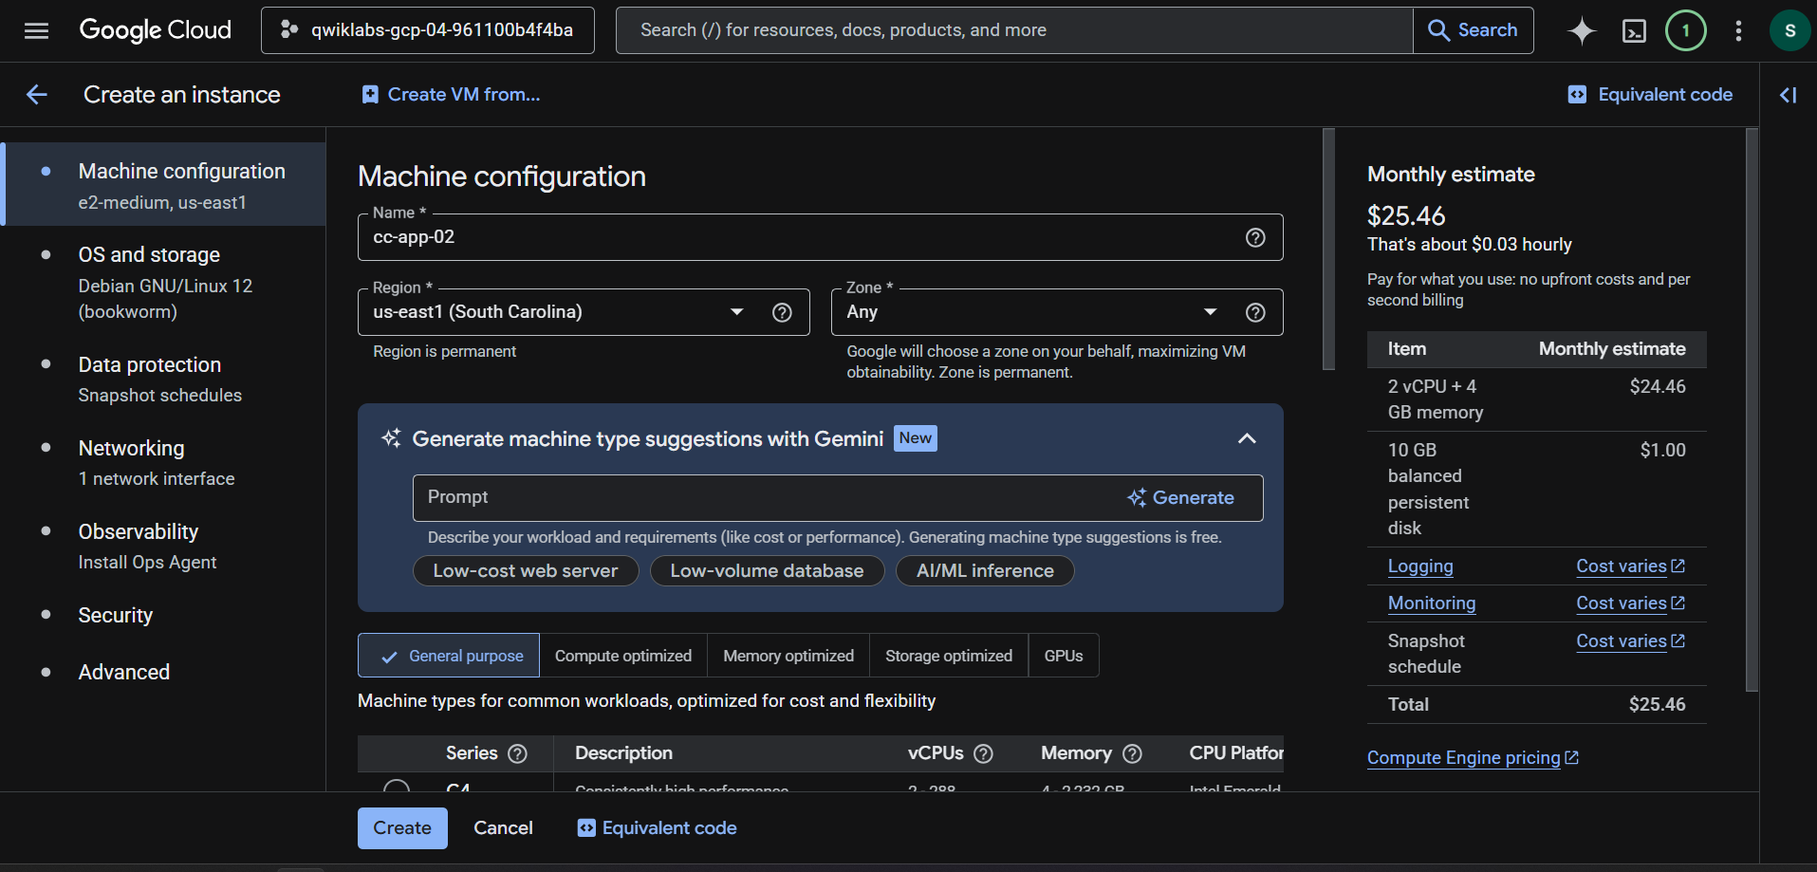Image resolution: width=1817 pixels, height=872 pixels.
Task: Switch to the Memory optimized tab
Action: coord(788,656)
